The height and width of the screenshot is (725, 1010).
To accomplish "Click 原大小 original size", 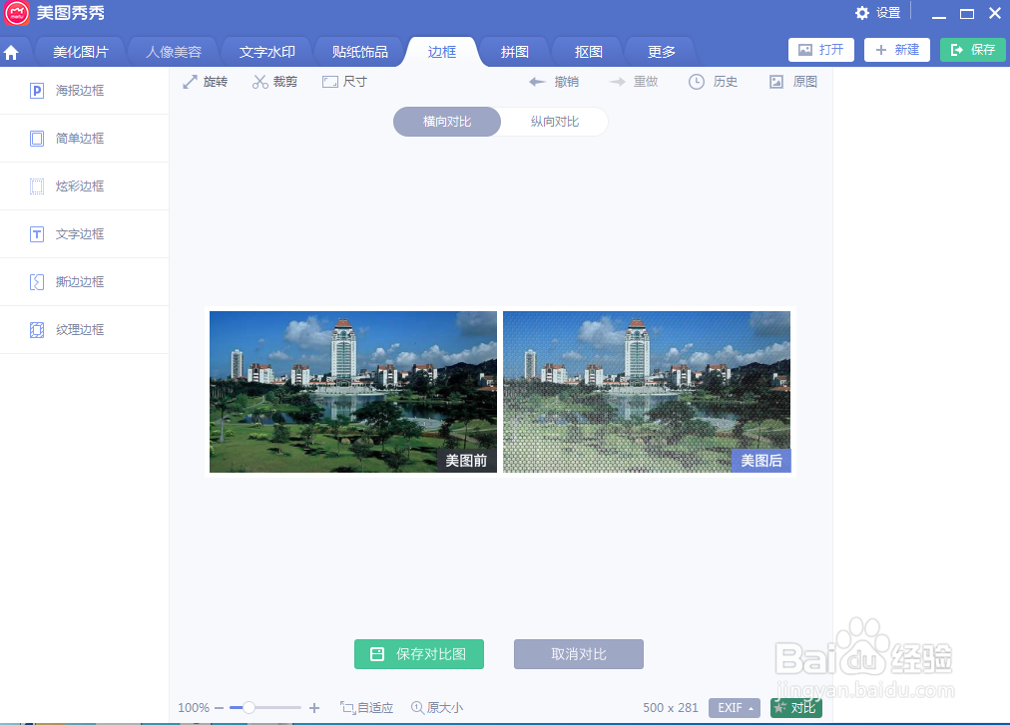I will click(437, 708).
